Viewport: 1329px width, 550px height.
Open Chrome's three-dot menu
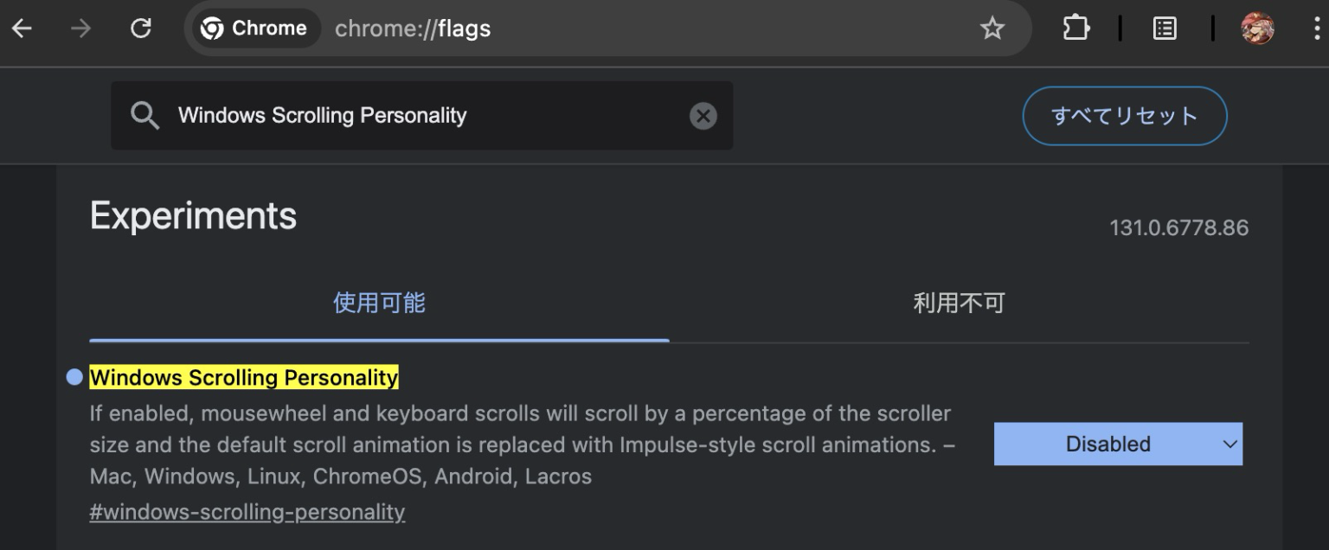[1316, 29]
